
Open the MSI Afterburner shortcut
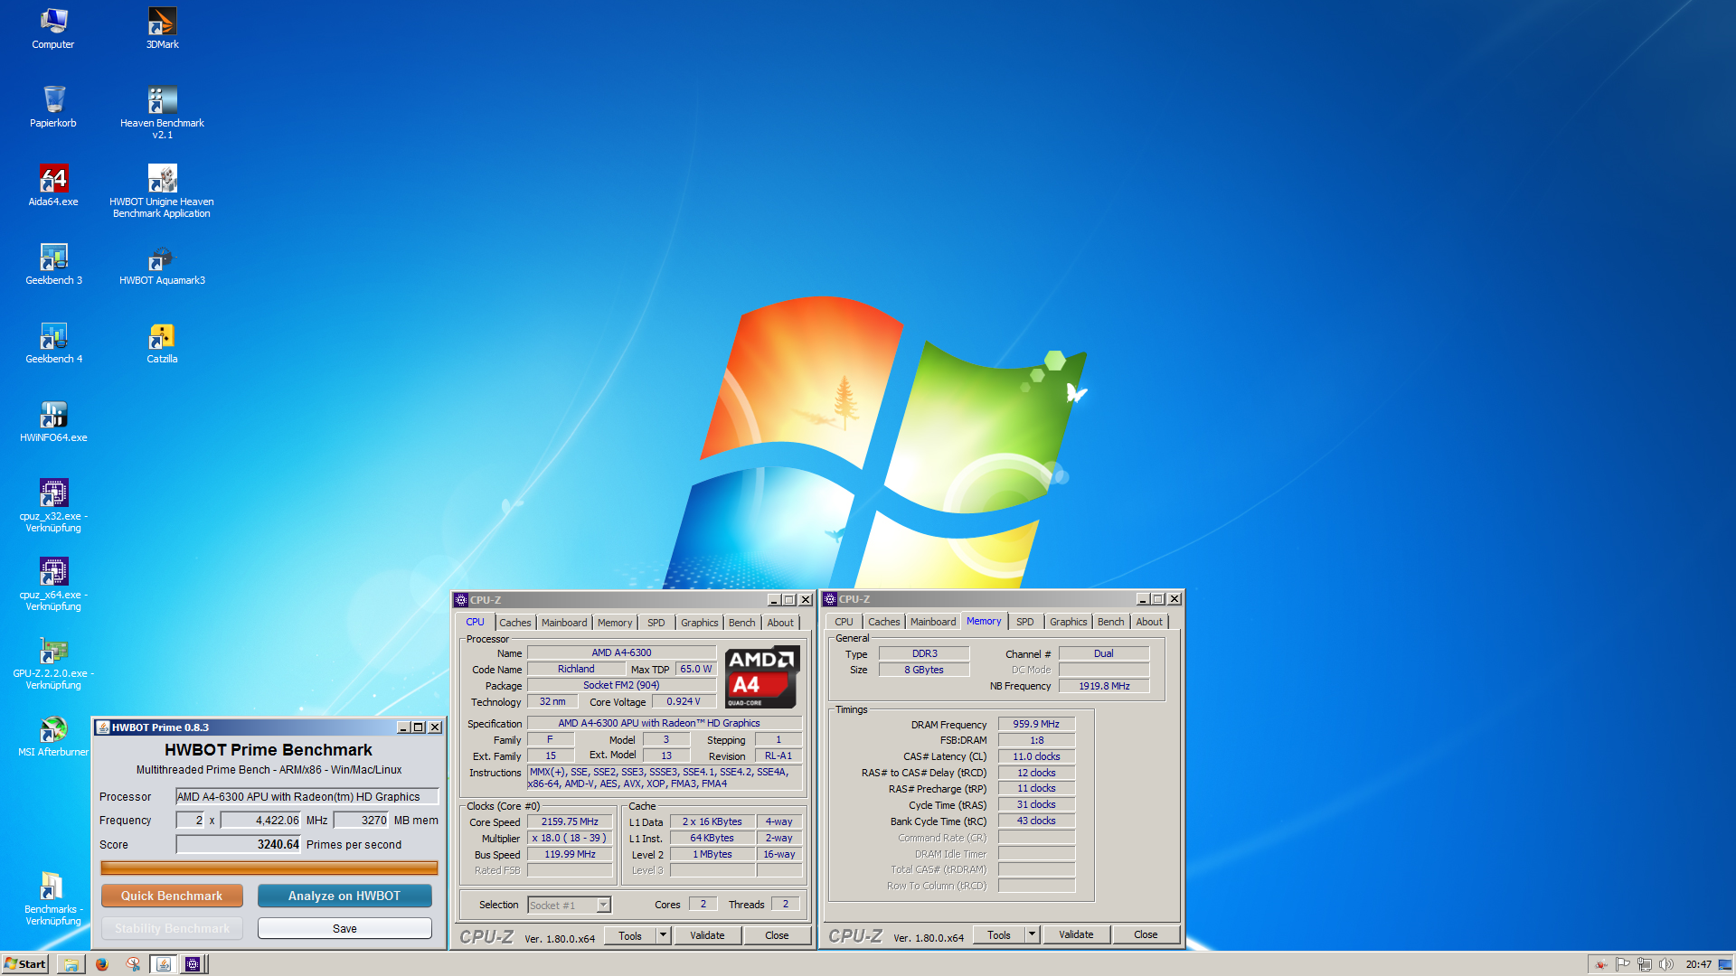point(53,736)
